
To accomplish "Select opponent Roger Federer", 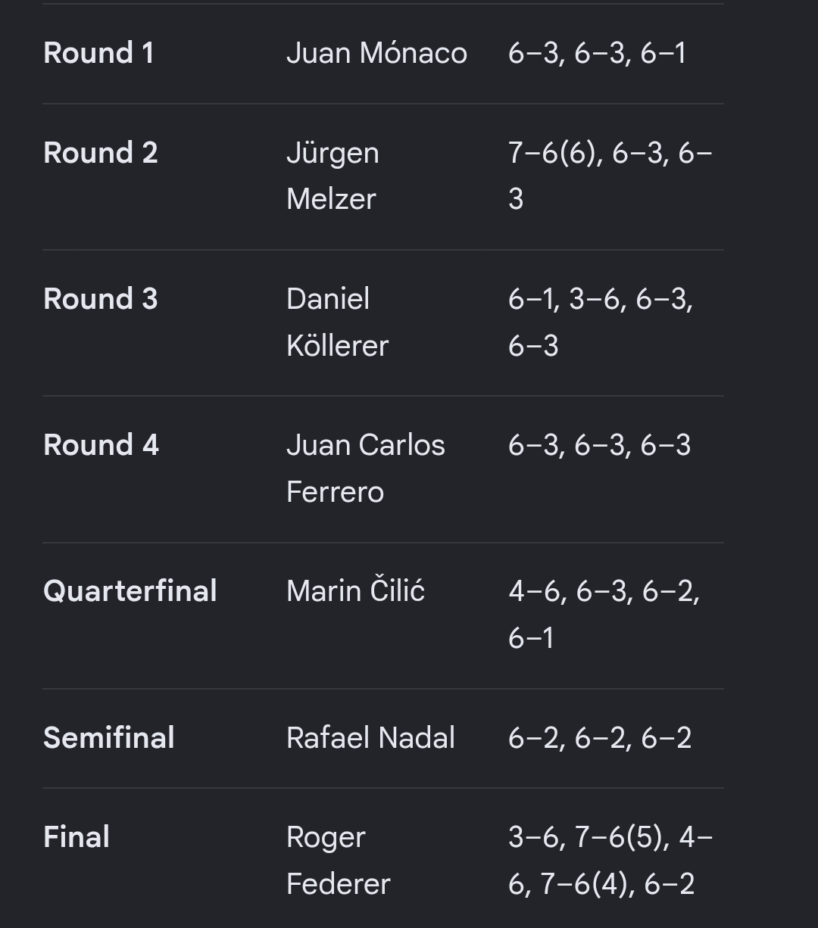I will pos(338,861).
